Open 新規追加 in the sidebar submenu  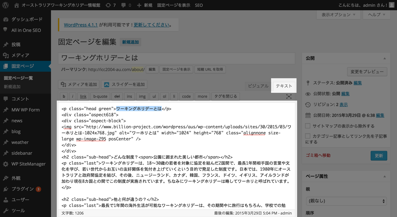coord(12,87)
